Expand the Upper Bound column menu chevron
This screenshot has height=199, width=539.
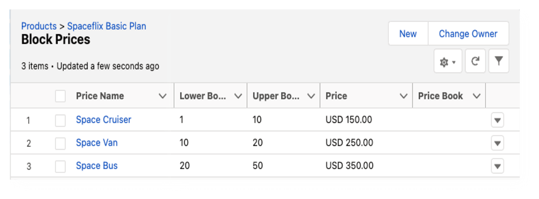pyautogui.click(x=311, y=96)
